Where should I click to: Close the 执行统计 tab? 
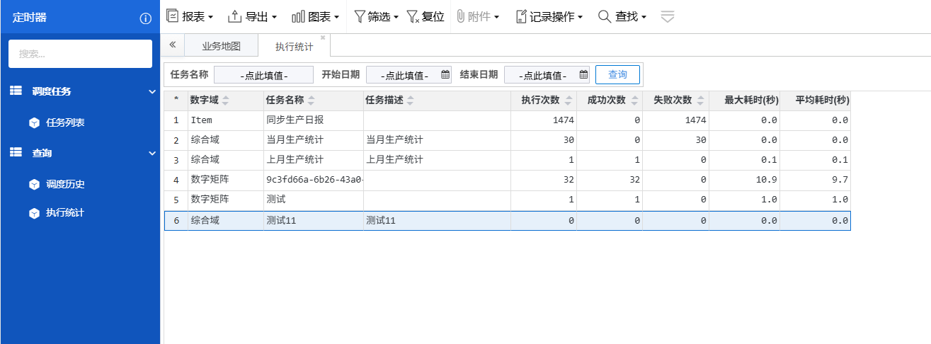323,38
